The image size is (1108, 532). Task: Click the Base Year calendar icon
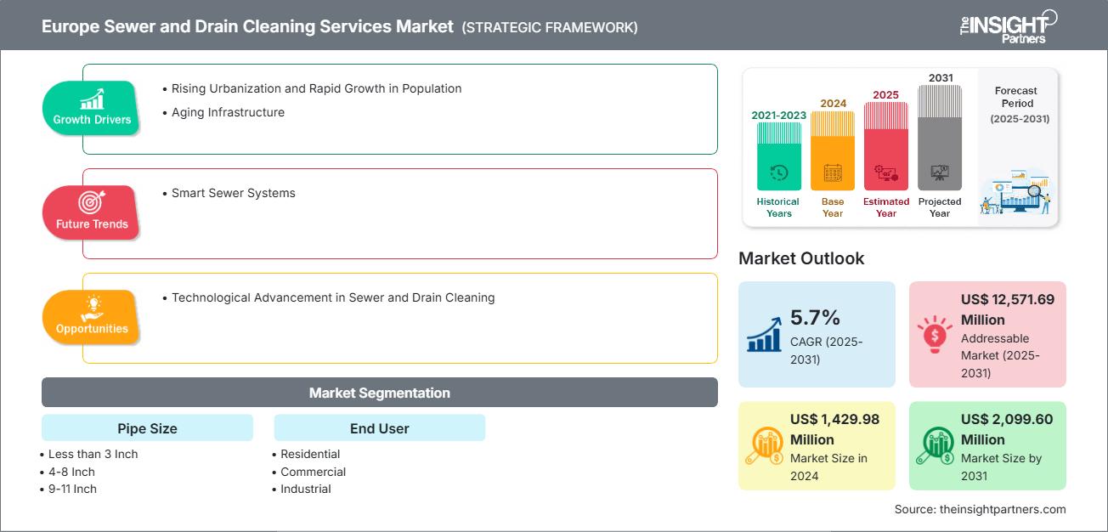click(x=832, y=174)
